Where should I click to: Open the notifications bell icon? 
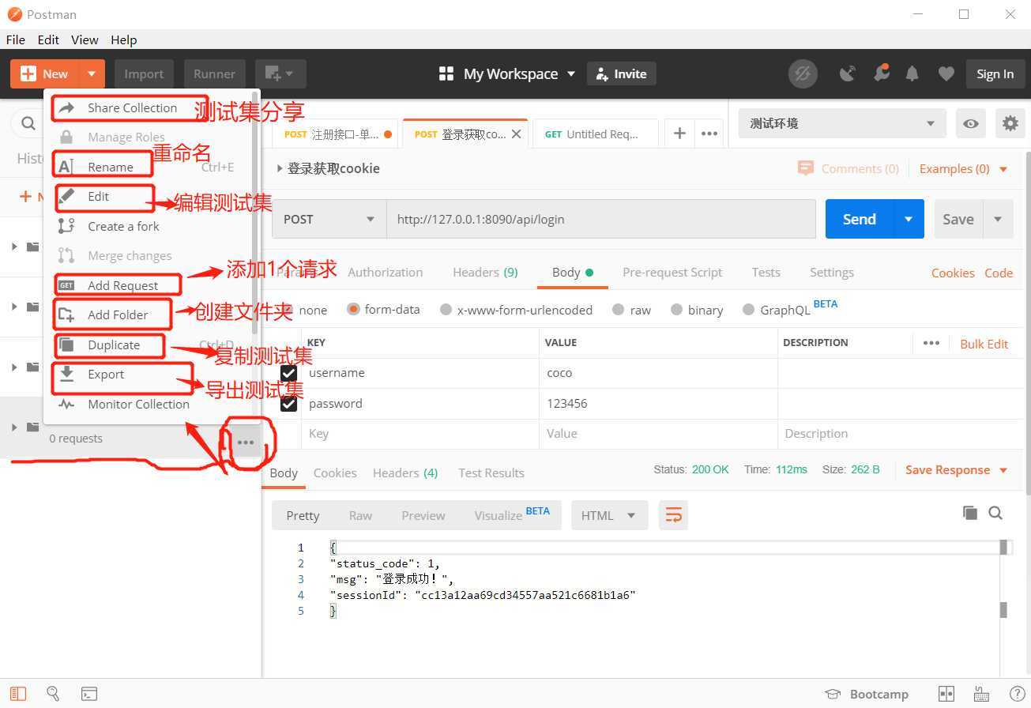click(x=912, y=73)
